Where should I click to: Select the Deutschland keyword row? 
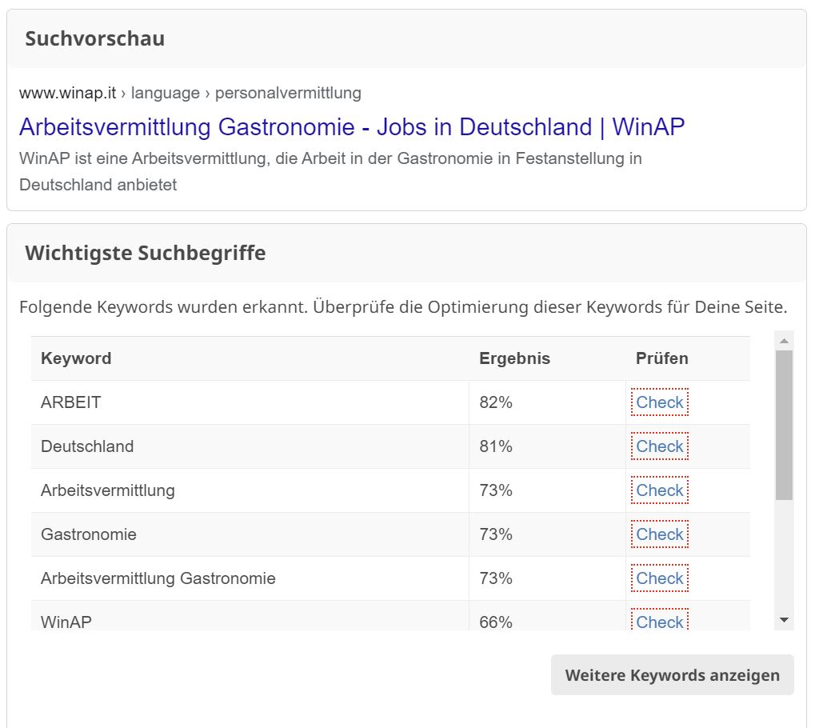tap(390, 446)
